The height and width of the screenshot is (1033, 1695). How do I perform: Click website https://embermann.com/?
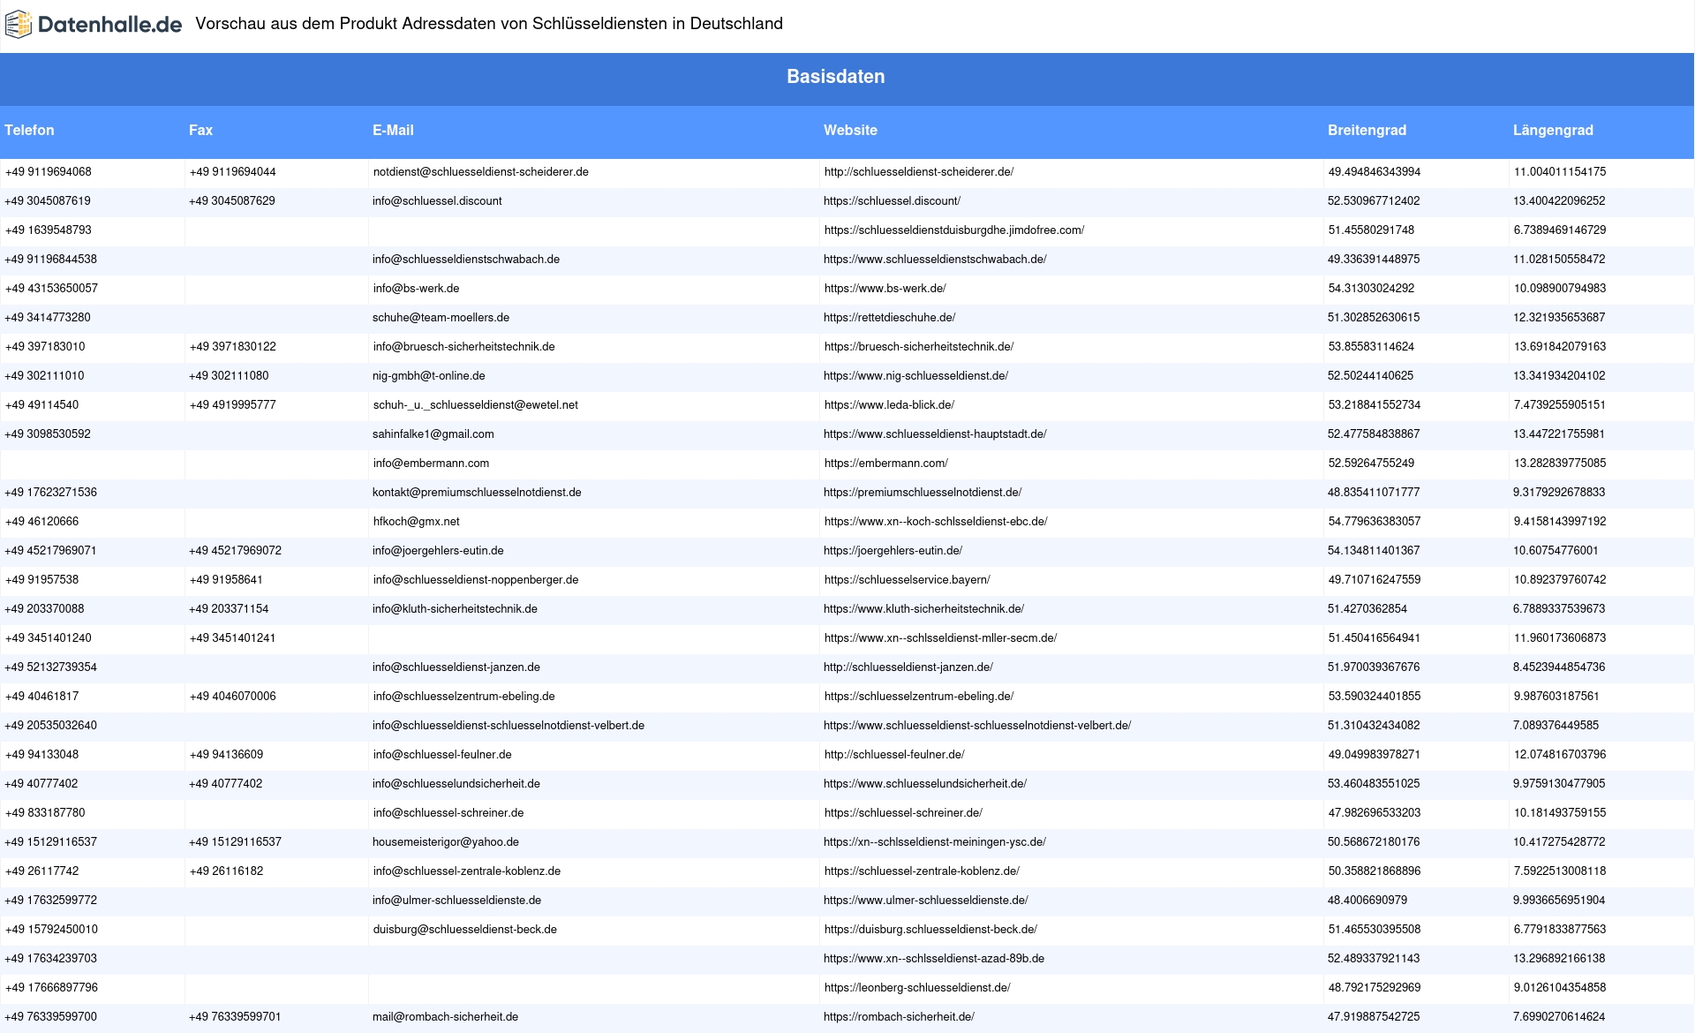point(886,464)
